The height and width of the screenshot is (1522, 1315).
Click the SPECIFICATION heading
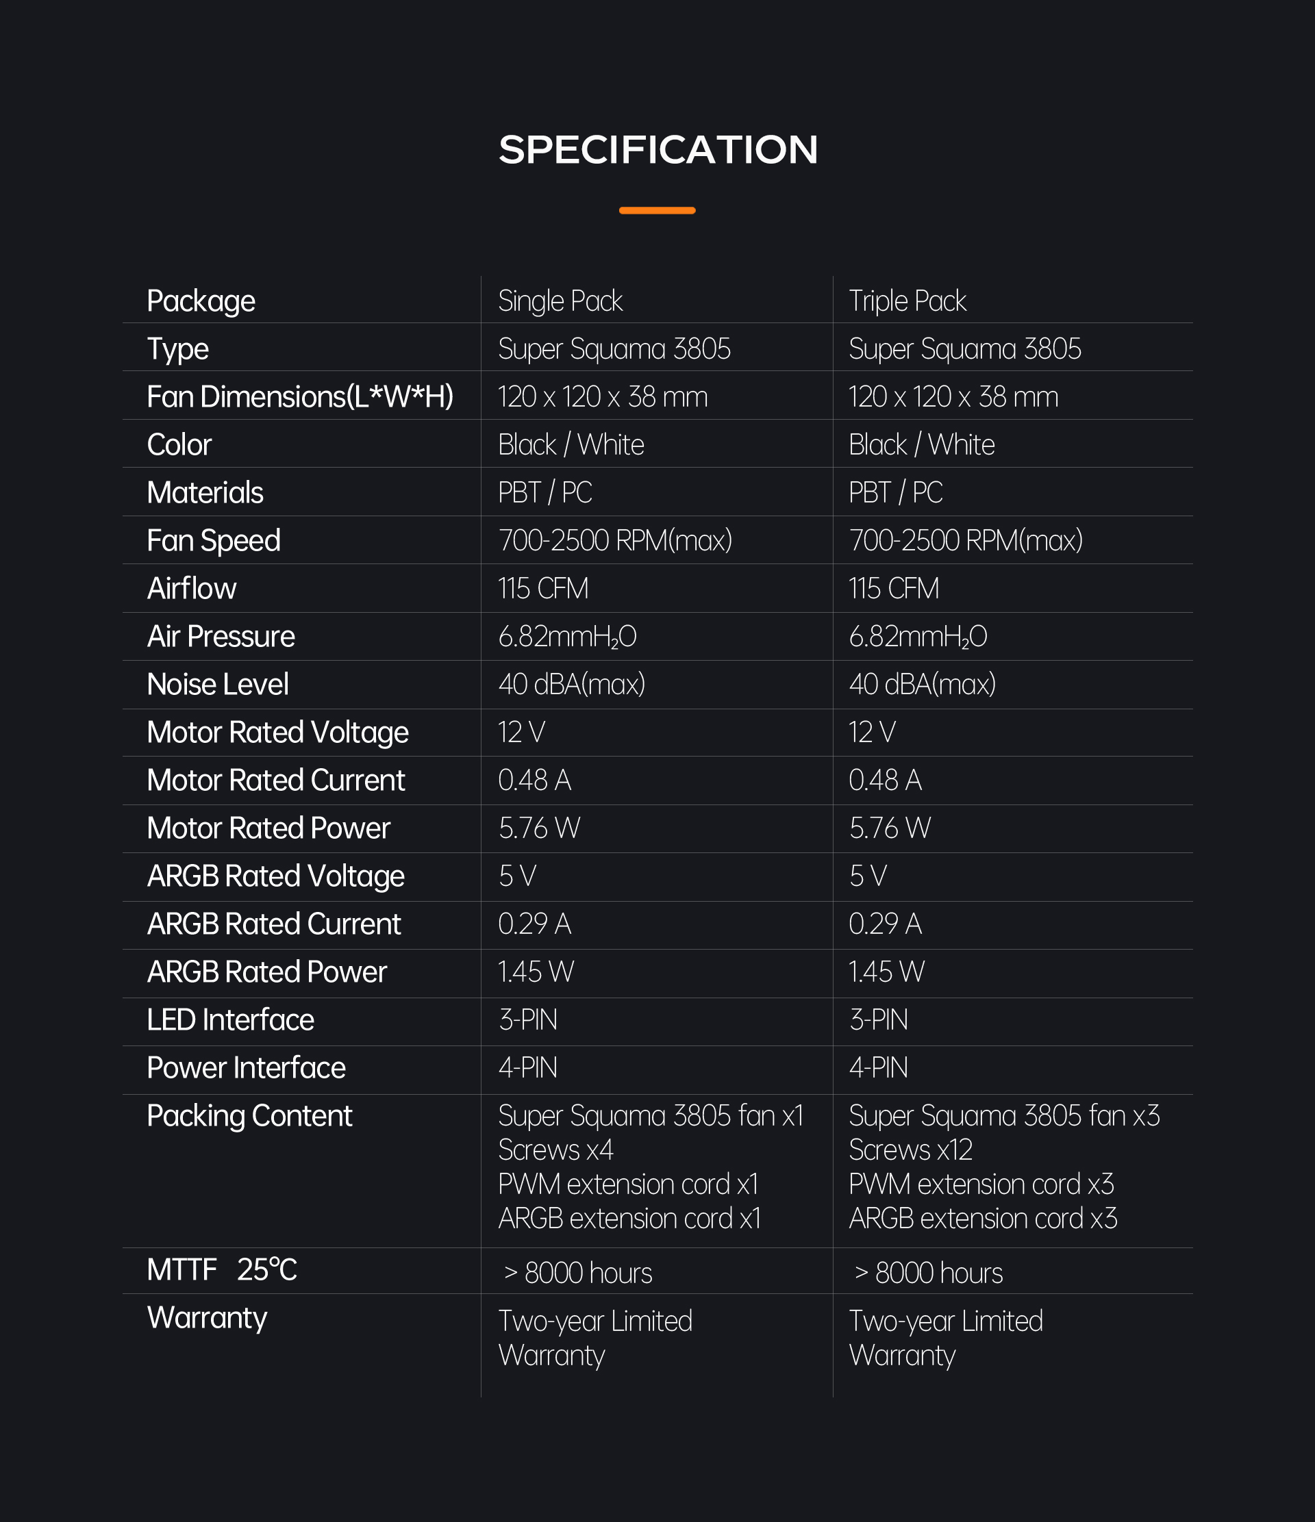(657, 149)
